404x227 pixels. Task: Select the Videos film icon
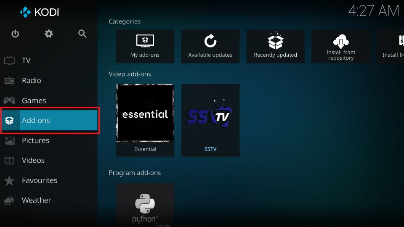tap(9, 160)
